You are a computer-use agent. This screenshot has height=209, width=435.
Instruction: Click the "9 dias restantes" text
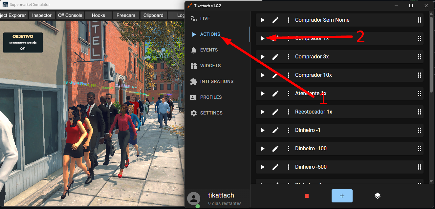tap(225, 203)
